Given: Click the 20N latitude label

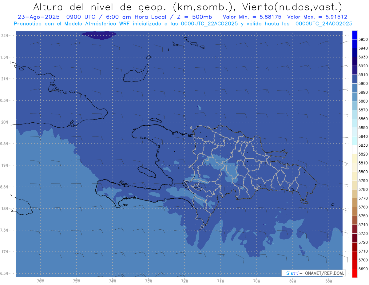Looking at the screenshot, I should (x=5, y=122).
